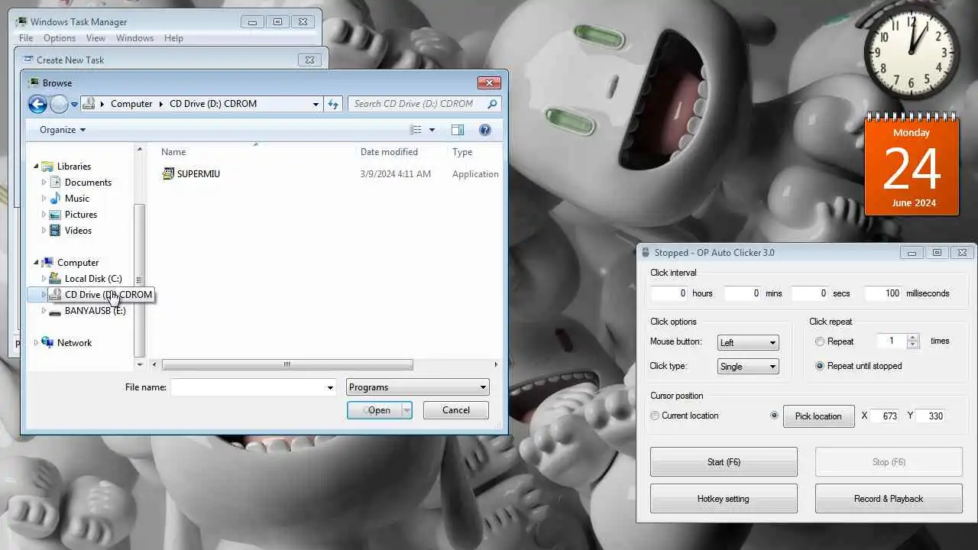Expand the Network tree node
Image resolution: width=978 pixels, height=550 pixels.
pos(36,343)
